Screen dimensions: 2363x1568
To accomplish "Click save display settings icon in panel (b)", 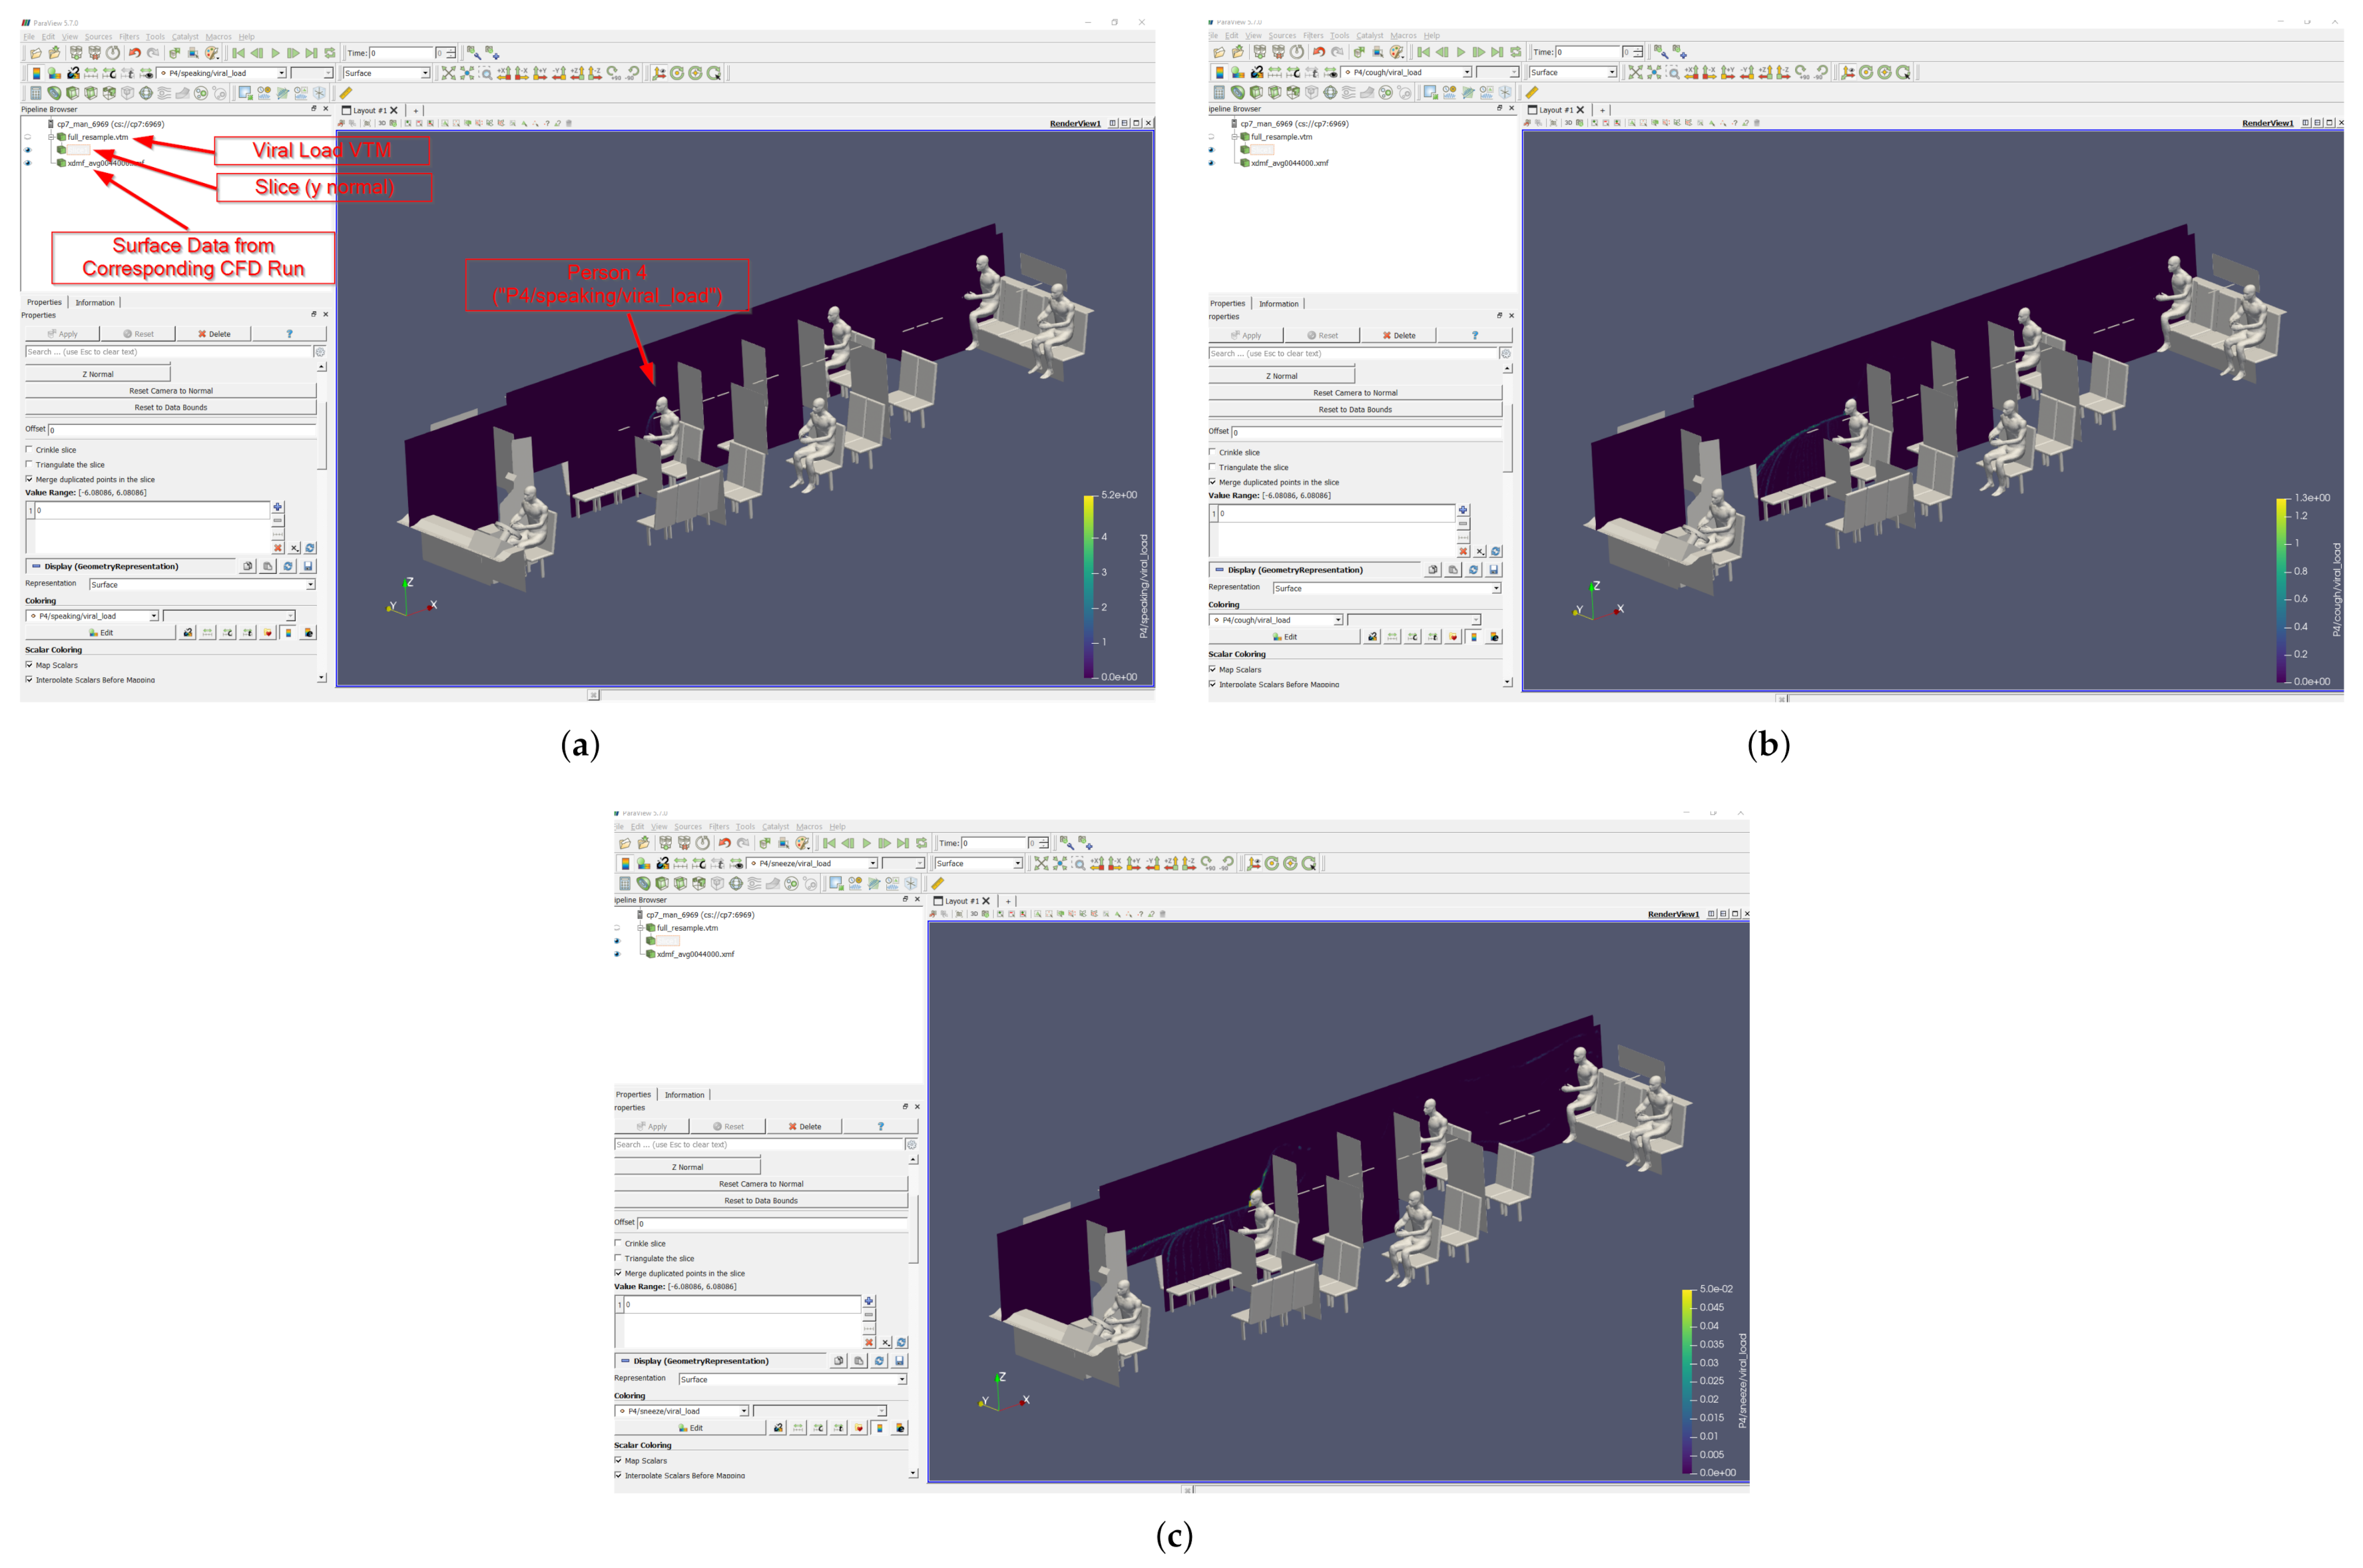I will (x=1494, y=570).
